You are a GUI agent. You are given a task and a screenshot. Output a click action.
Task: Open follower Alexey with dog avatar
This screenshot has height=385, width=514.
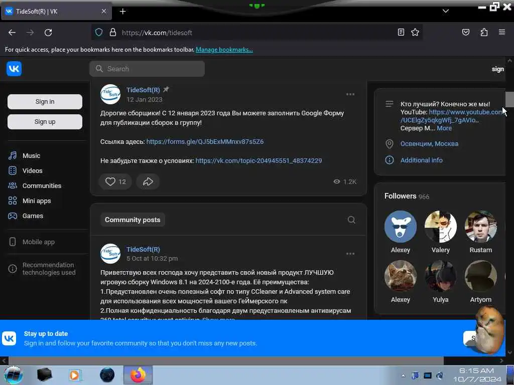coord(400,227)
